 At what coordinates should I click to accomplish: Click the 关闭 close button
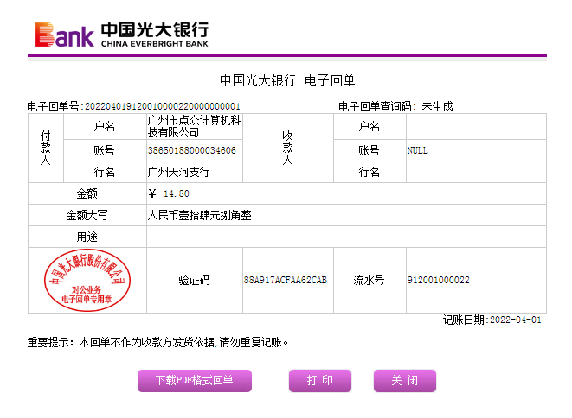(x=404, y=381)
